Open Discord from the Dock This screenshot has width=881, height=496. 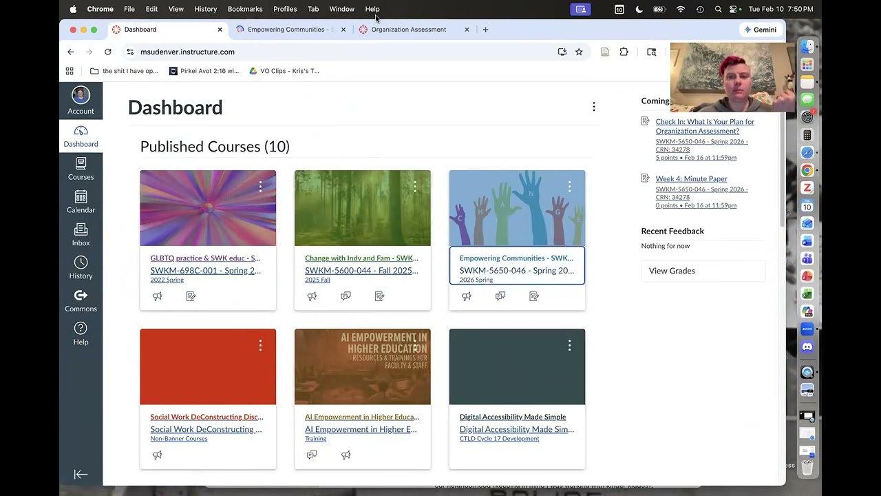[807, 347]
